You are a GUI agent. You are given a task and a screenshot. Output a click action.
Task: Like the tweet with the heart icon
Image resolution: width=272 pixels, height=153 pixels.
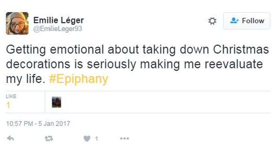(87, 138)
